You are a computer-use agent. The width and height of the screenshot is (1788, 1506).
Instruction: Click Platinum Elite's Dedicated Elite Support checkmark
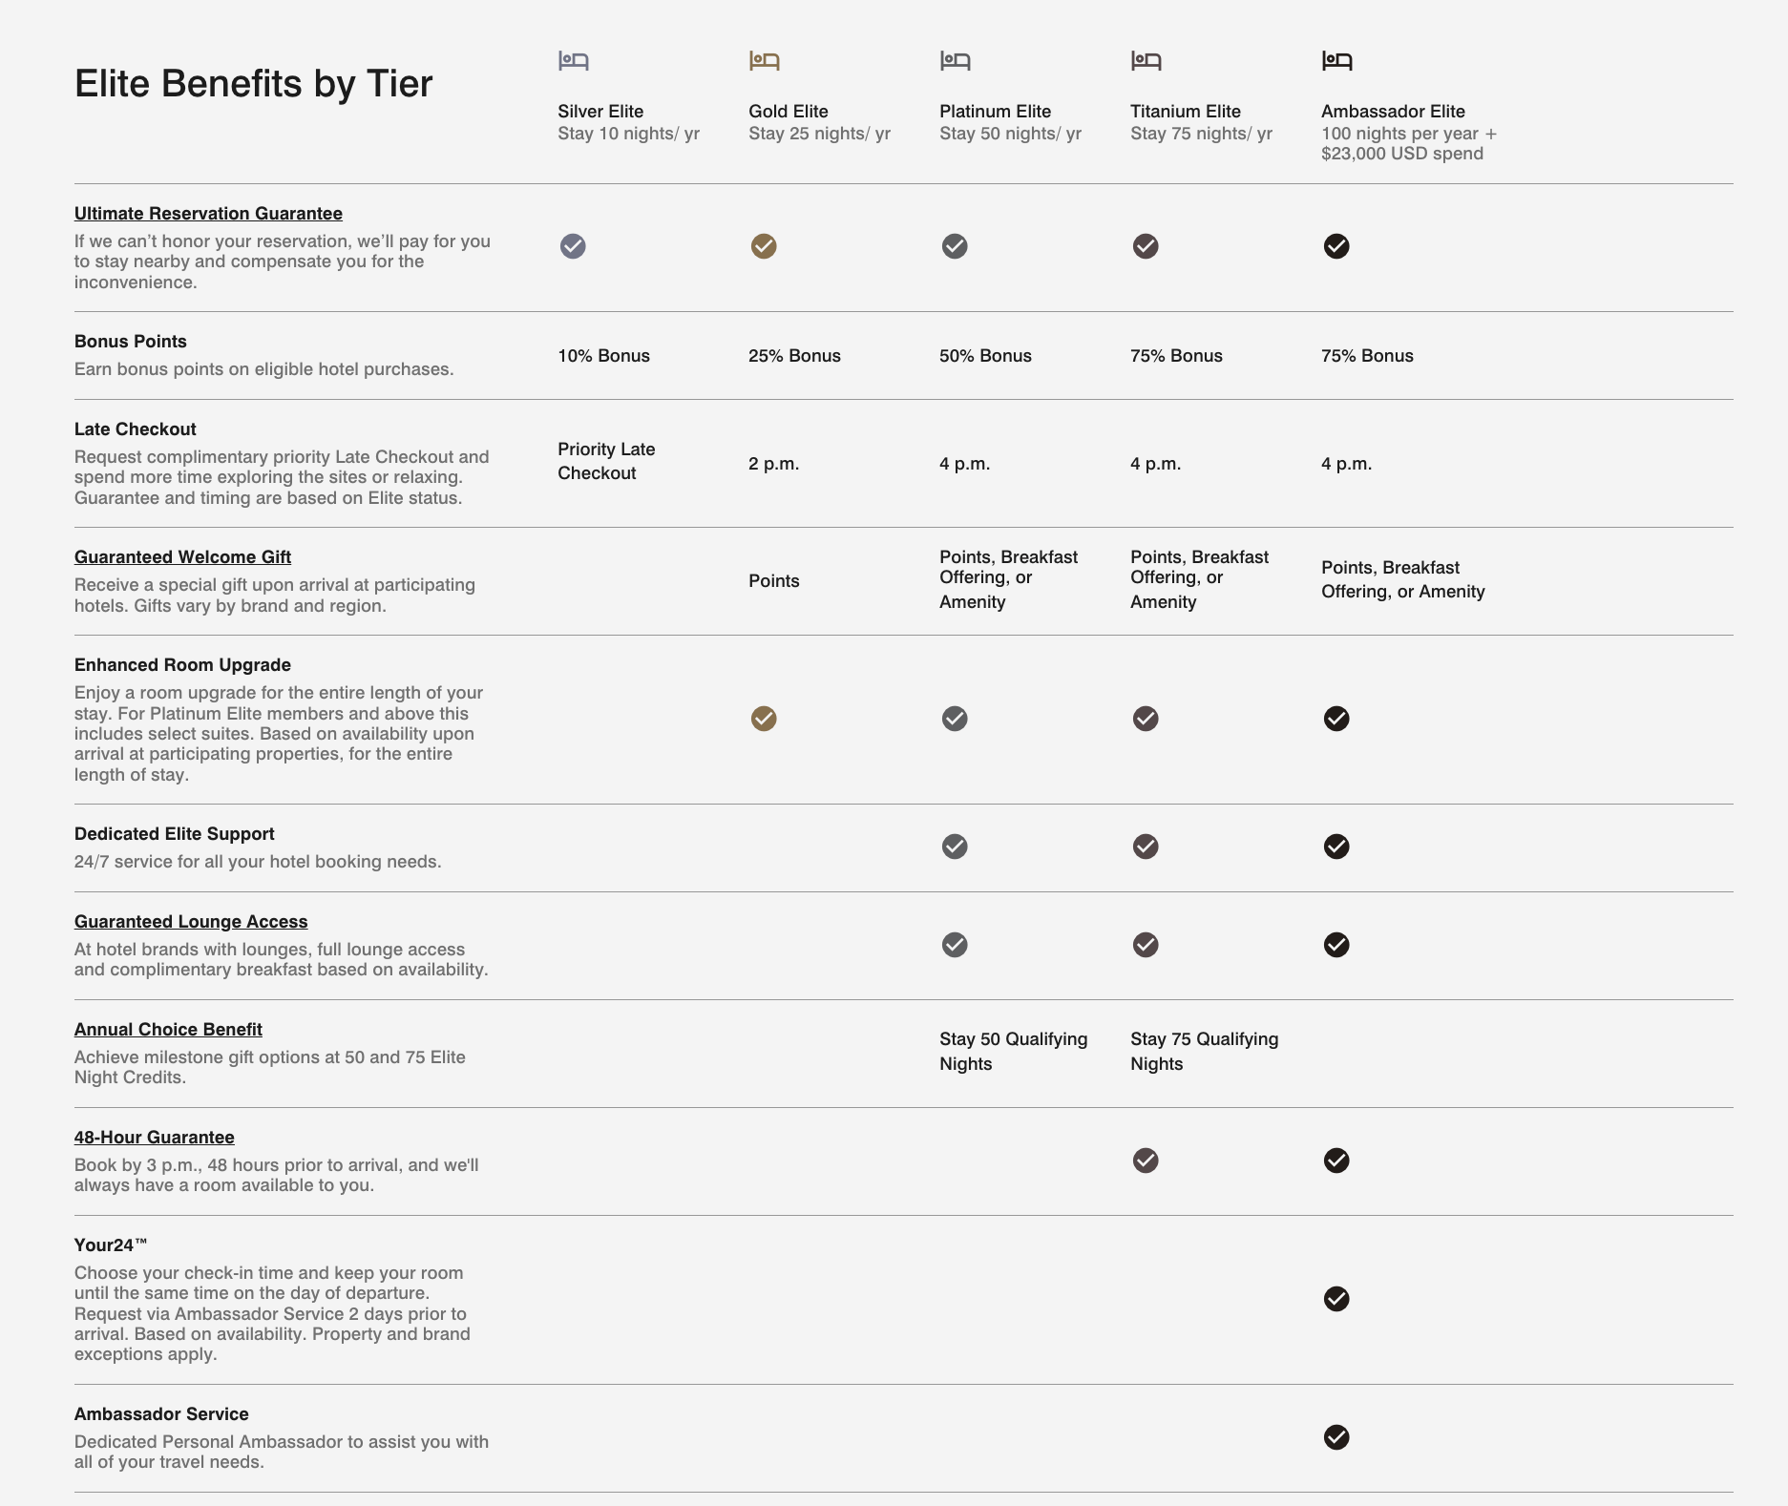(955, 847)
